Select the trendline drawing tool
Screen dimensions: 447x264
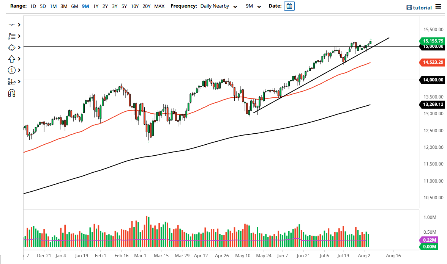point(12,25)
